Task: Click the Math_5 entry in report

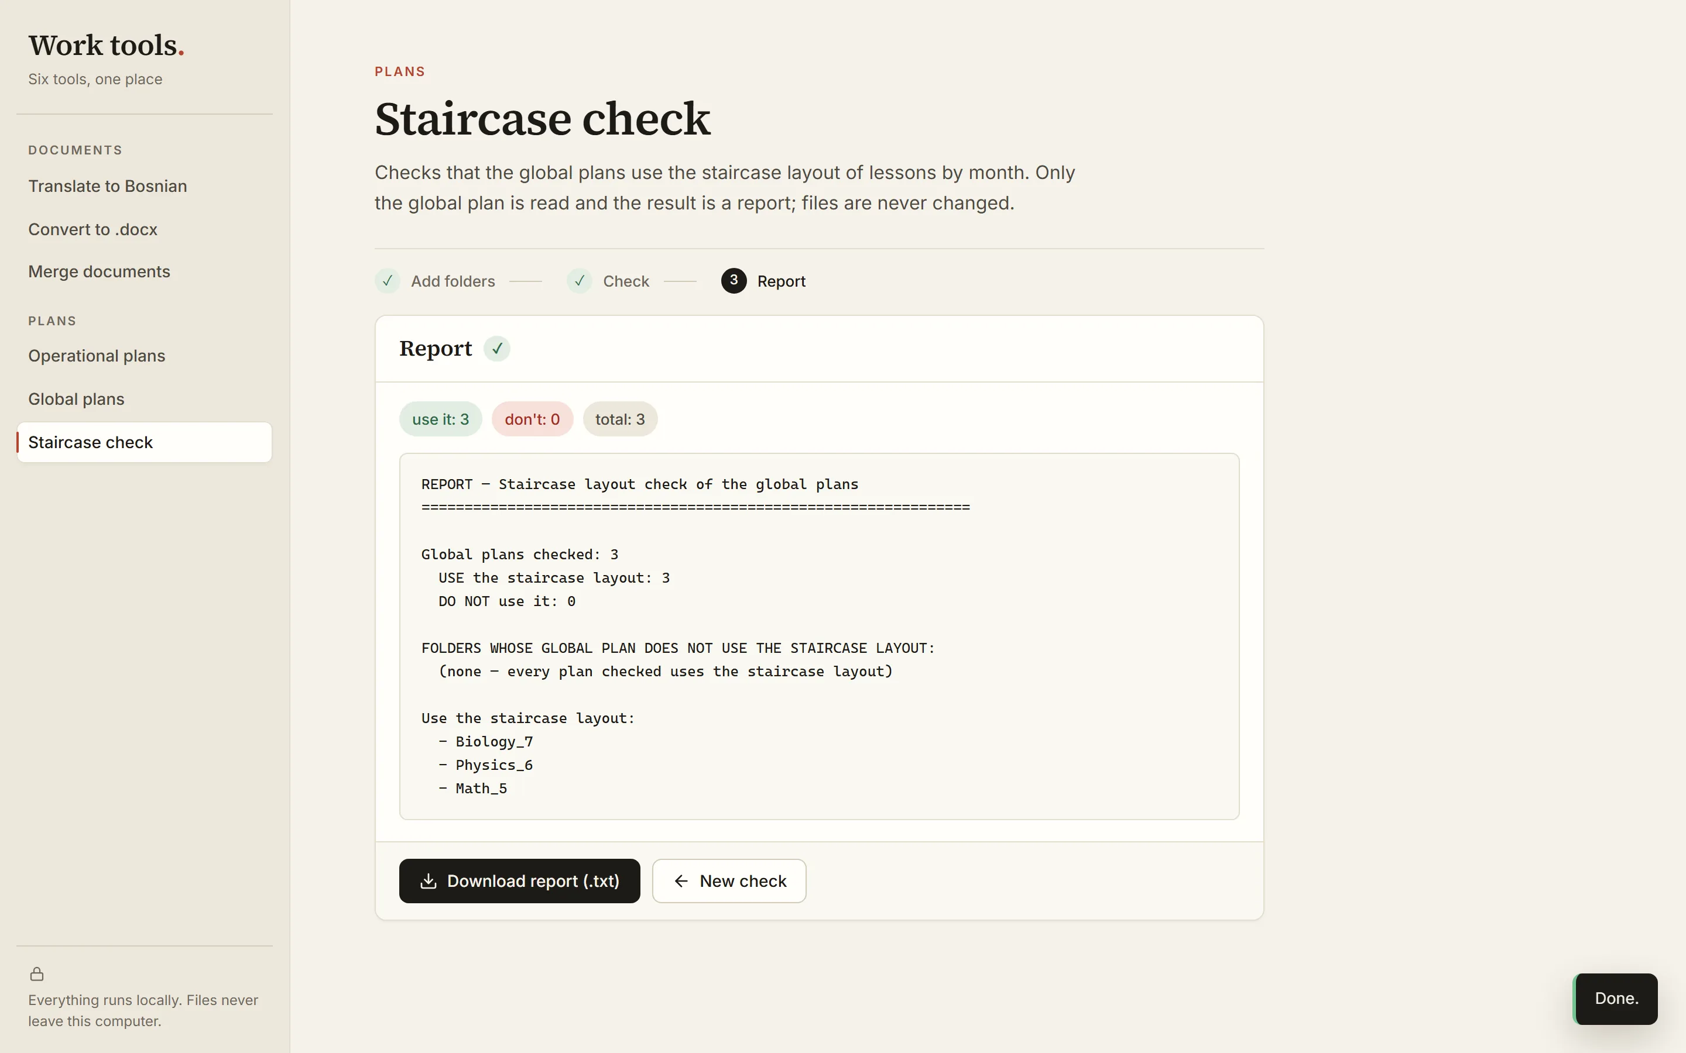Action: pos(481,789)
